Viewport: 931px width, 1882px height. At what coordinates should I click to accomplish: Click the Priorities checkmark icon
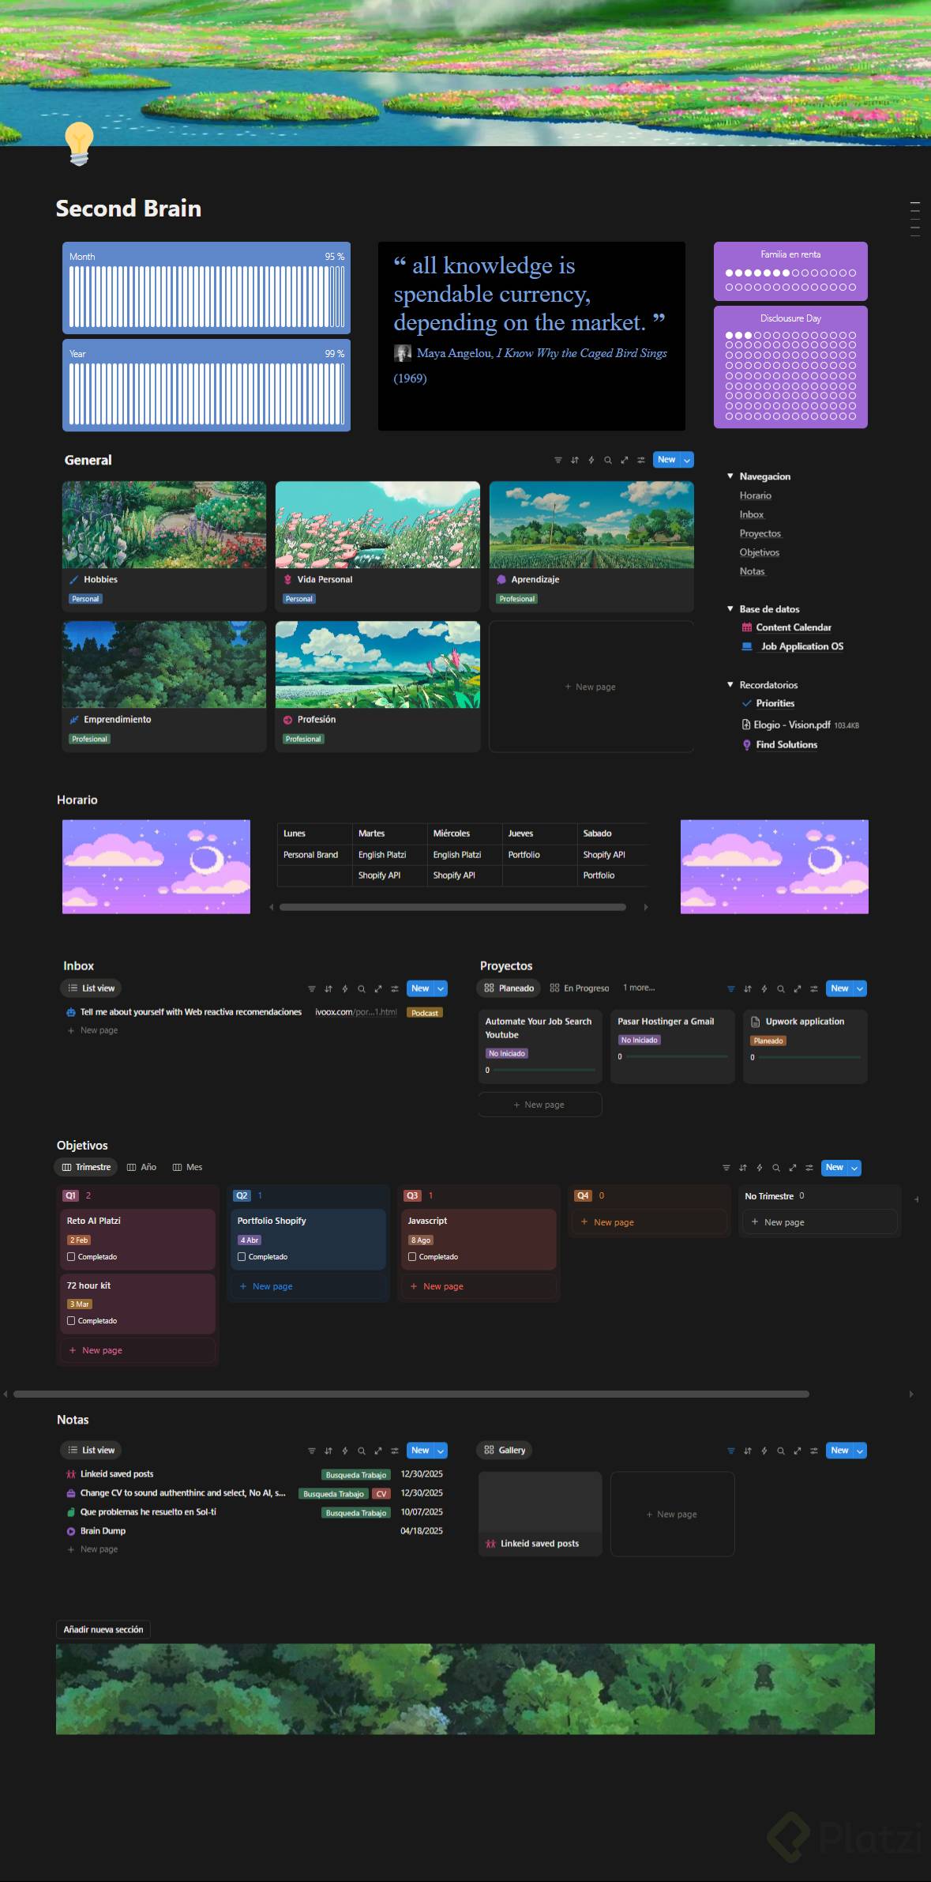point(747,703)
